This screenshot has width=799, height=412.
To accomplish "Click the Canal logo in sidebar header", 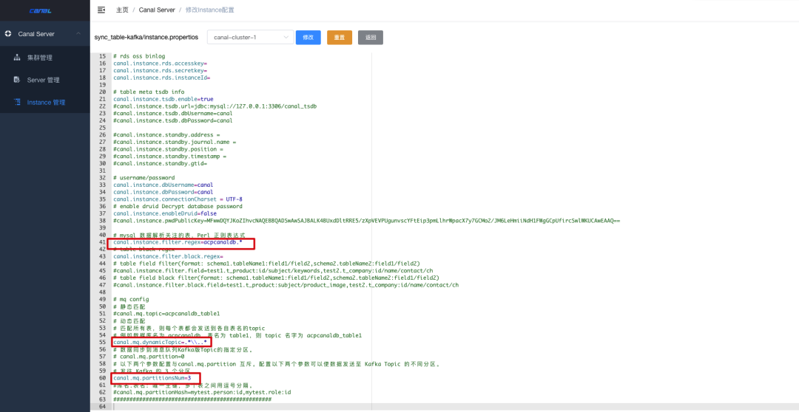I will [x=39, y=10].
